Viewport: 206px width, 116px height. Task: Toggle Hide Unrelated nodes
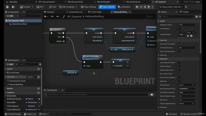tap(67, 7)
